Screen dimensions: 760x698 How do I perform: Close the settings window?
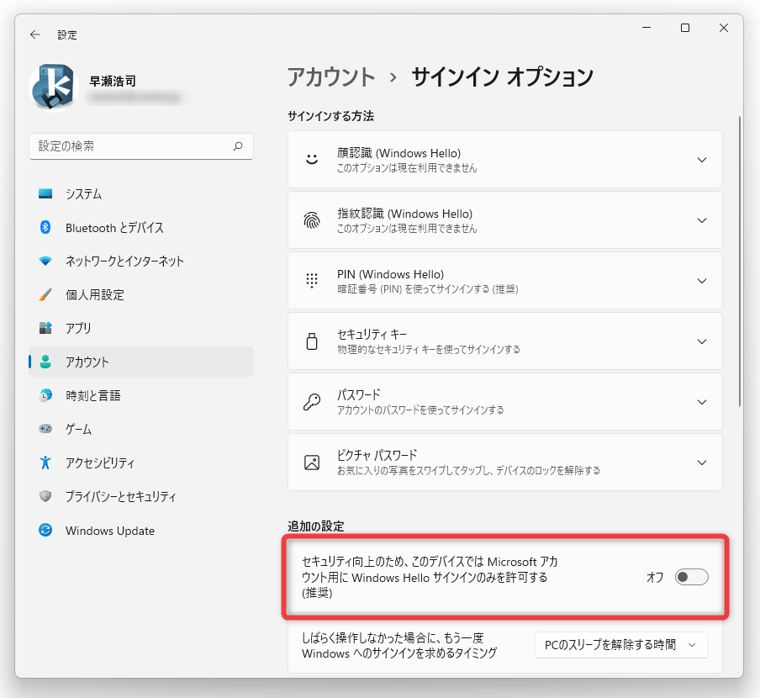click(x=724, y=28)
